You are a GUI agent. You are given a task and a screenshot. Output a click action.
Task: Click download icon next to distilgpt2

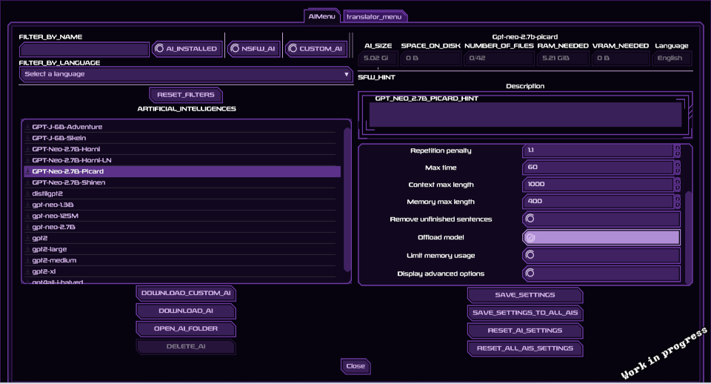tap(27, 193)
